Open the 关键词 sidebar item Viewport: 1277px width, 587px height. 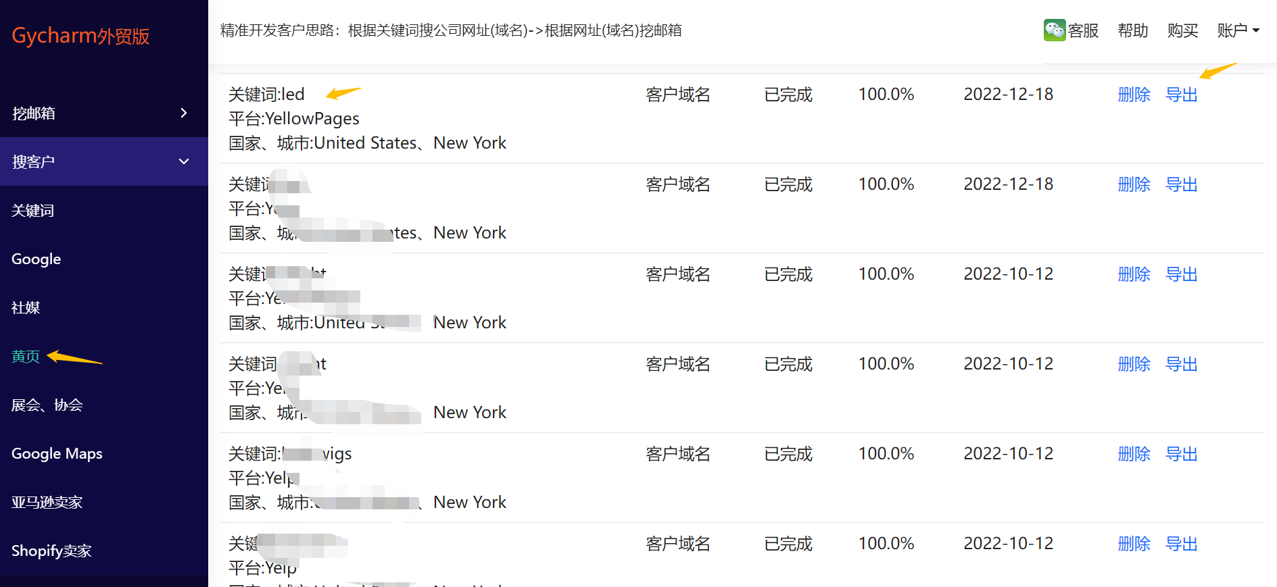[x=32, y=210]
